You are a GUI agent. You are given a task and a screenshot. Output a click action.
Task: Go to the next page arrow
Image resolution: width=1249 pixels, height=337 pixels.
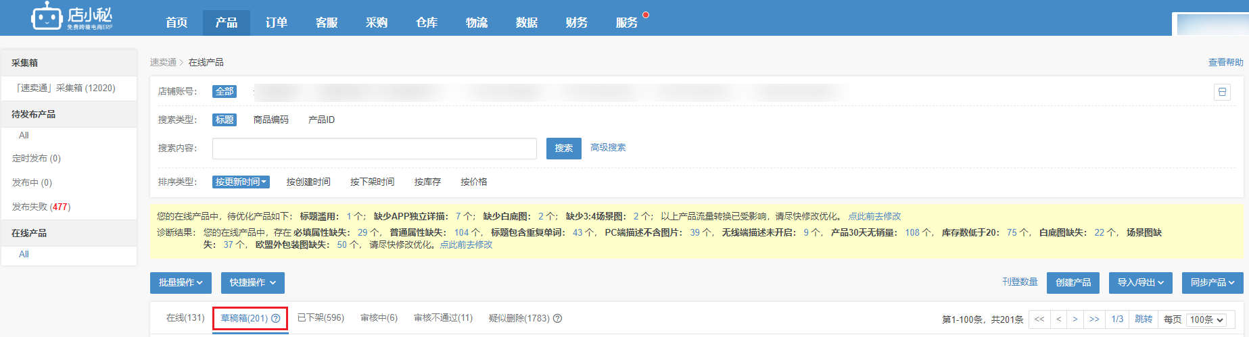(1075, 319)
